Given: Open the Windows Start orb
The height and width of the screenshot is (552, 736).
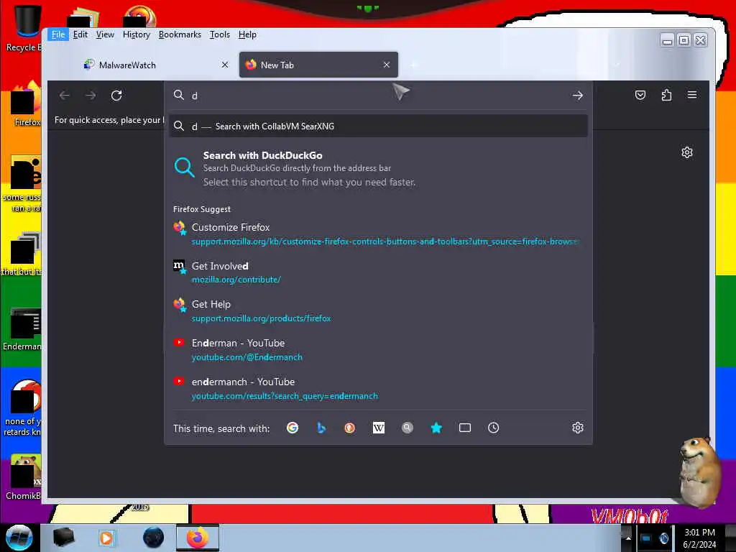Looking at the screenshot, I should pyautogui.click(x=19, y=538).
